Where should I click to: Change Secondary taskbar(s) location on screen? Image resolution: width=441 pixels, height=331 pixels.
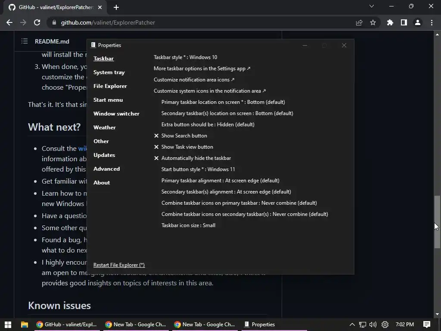point(227,113)
